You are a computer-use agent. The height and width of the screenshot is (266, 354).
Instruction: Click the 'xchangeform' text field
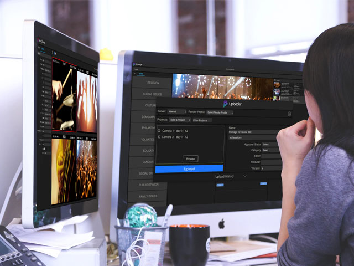[x=253, y=137]
